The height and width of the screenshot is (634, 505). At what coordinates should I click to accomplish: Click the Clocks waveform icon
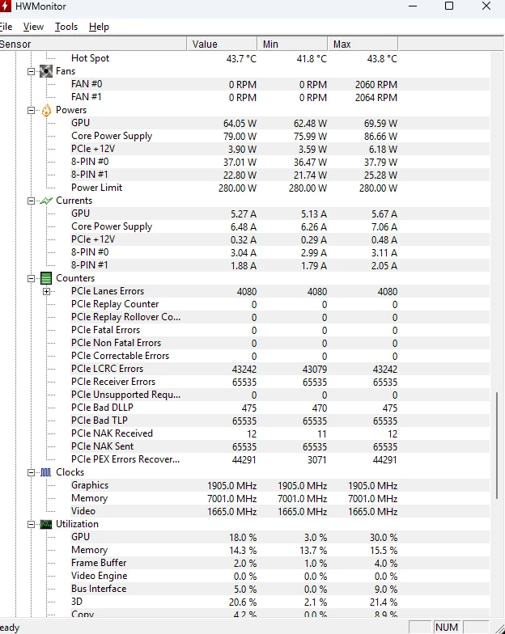46,472
